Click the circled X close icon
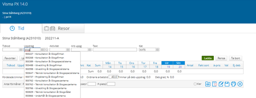Viewport: 256px width, 98px height. 240,84
